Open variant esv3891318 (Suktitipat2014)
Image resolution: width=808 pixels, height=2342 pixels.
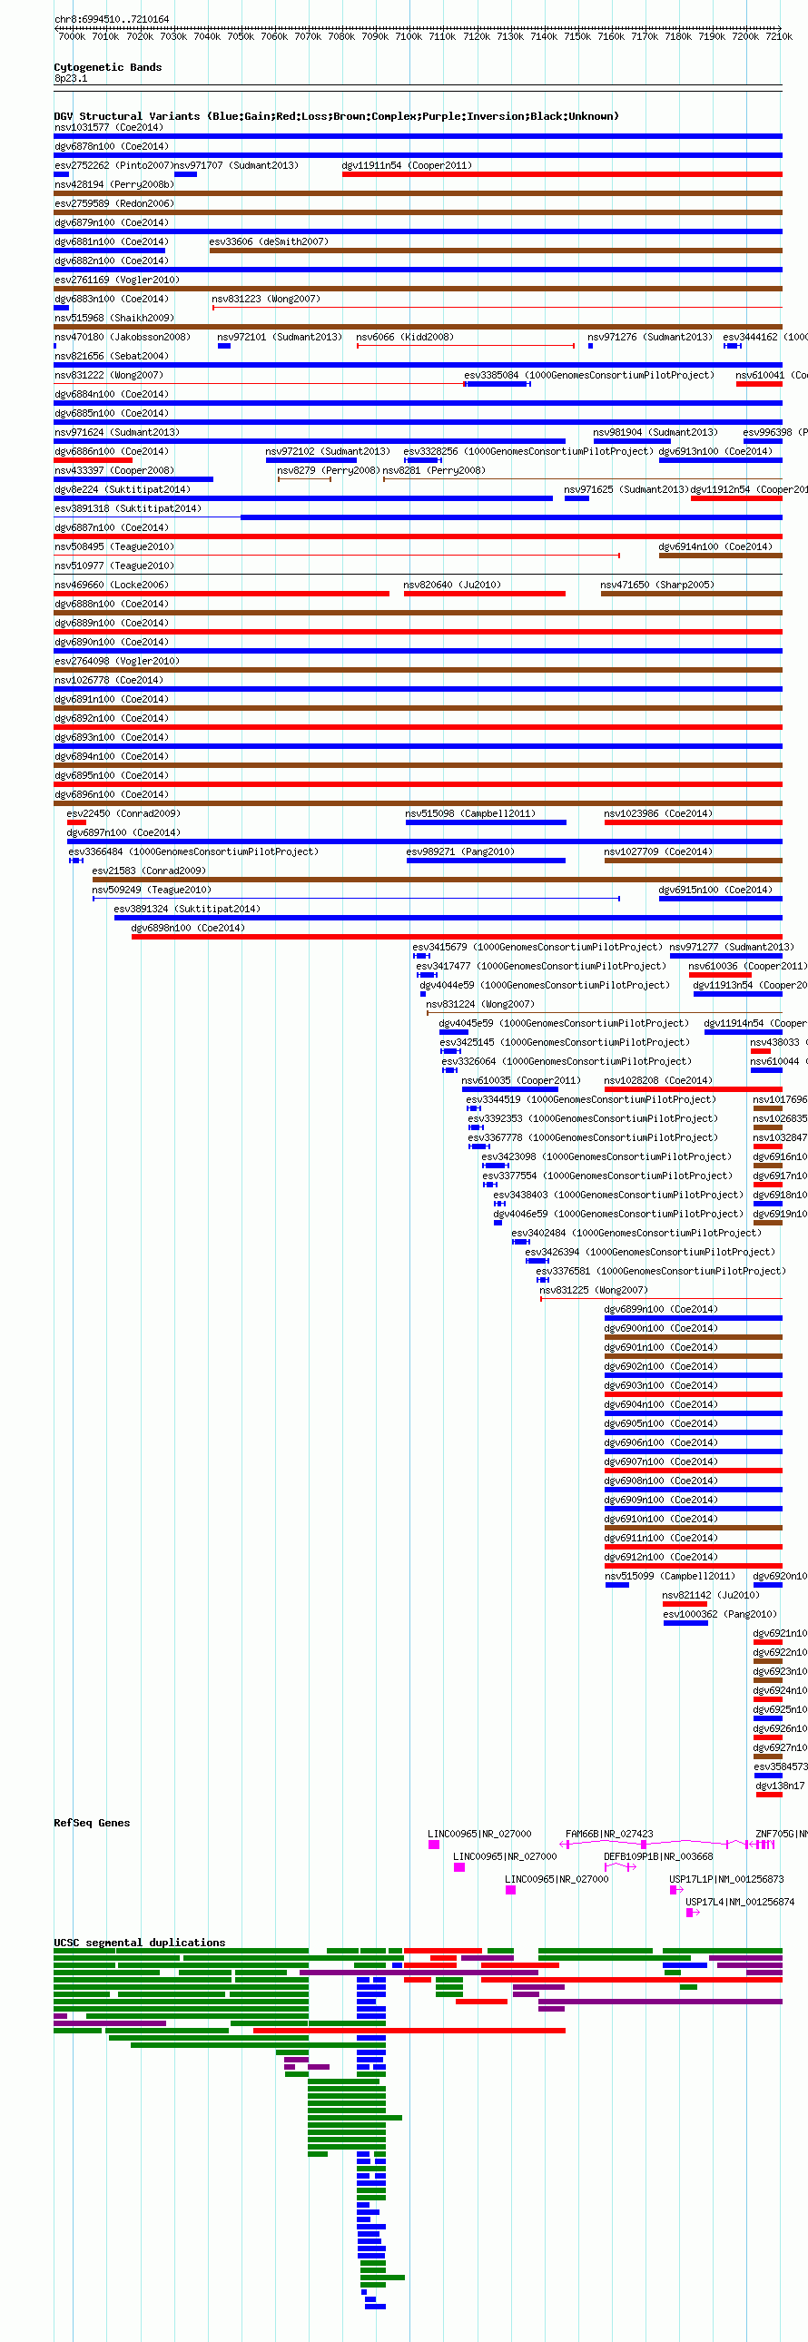tap(128, 509)
